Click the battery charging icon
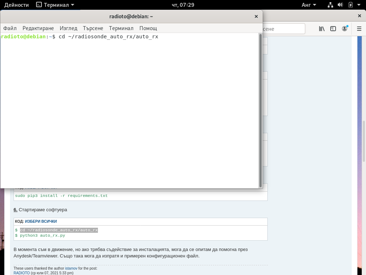The height and width of the screenshot is (275, 366). click(x=350, y=5)
